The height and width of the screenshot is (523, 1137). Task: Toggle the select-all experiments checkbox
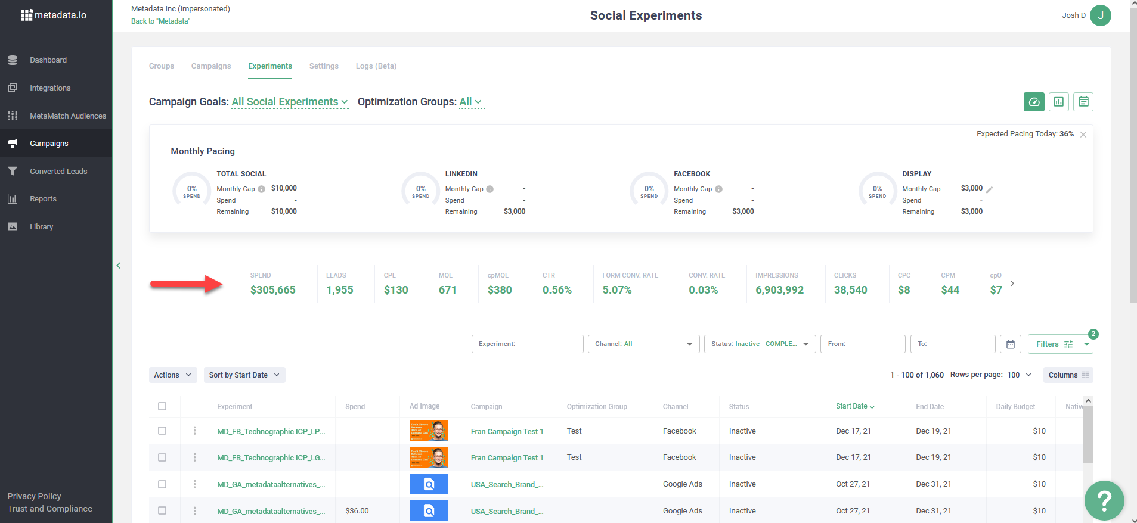point(162,406)
